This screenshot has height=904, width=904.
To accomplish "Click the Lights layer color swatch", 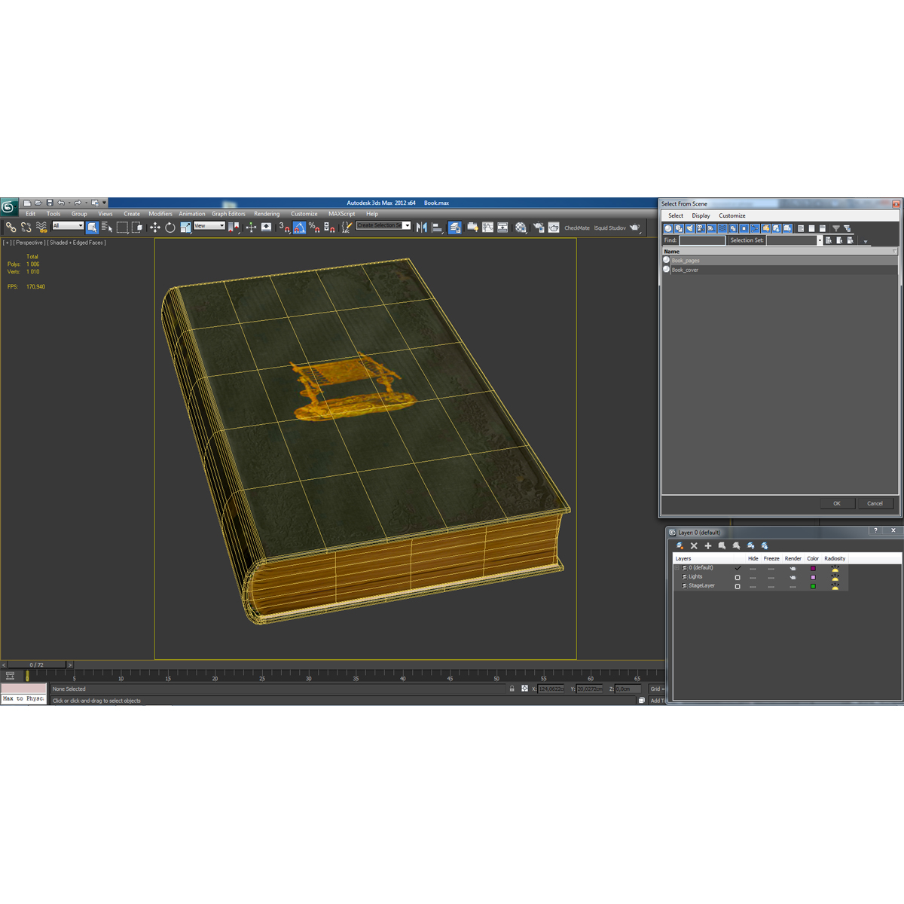I will [813, 577].
